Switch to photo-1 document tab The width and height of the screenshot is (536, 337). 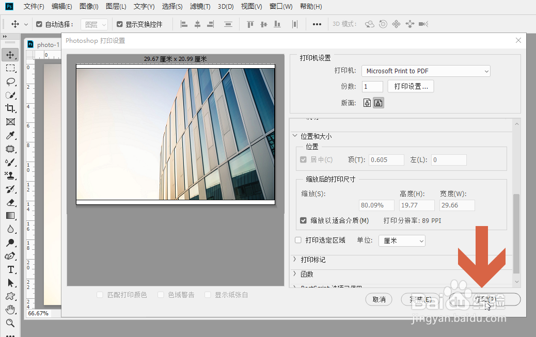pos(44,44)
